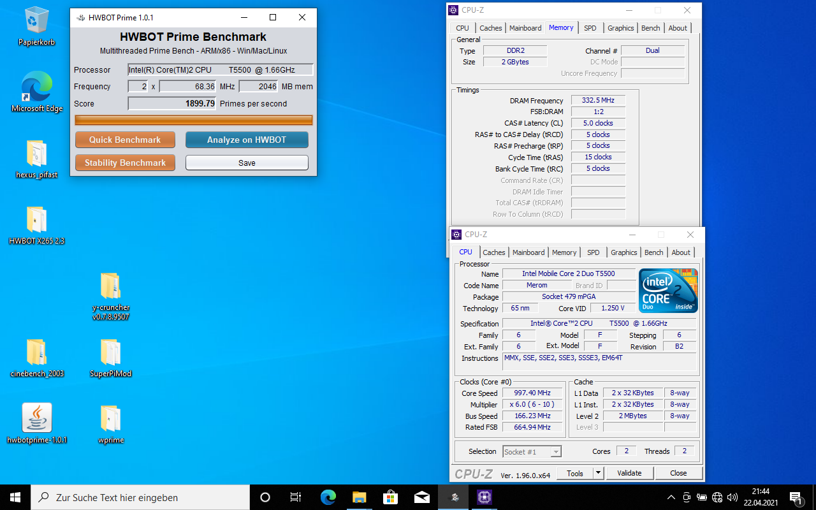The height and width of the screenshot is (510, 816).
Task: Open Memory tab in lower CPU-Z window
Action: click(564, 252)
